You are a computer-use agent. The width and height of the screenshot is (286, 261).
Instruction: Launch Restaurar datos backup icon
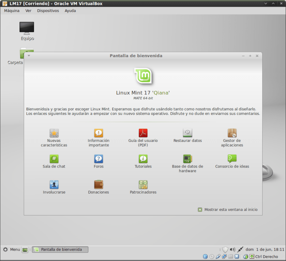coord(188,133)
